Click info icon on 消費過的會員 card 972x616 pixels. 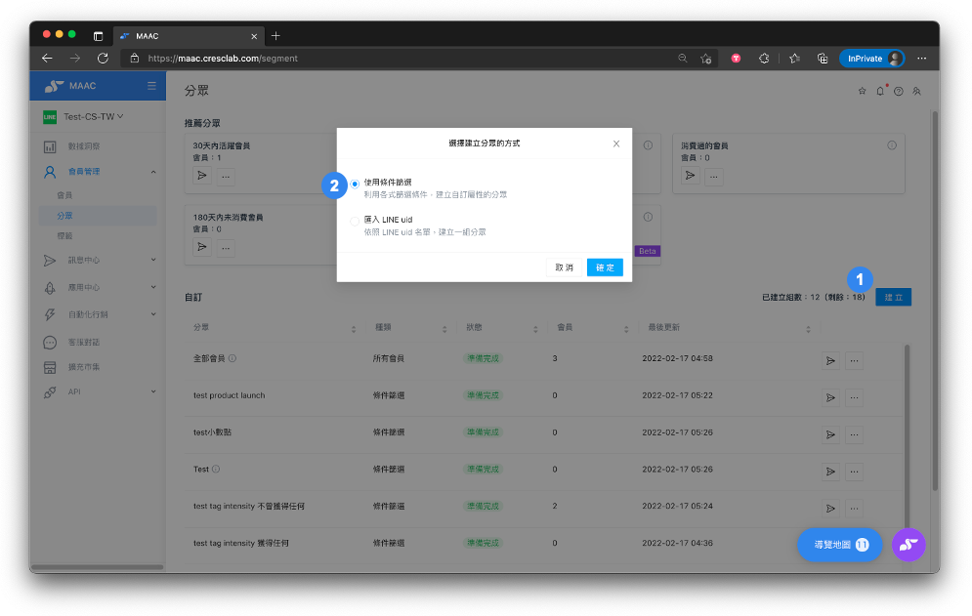892,145
